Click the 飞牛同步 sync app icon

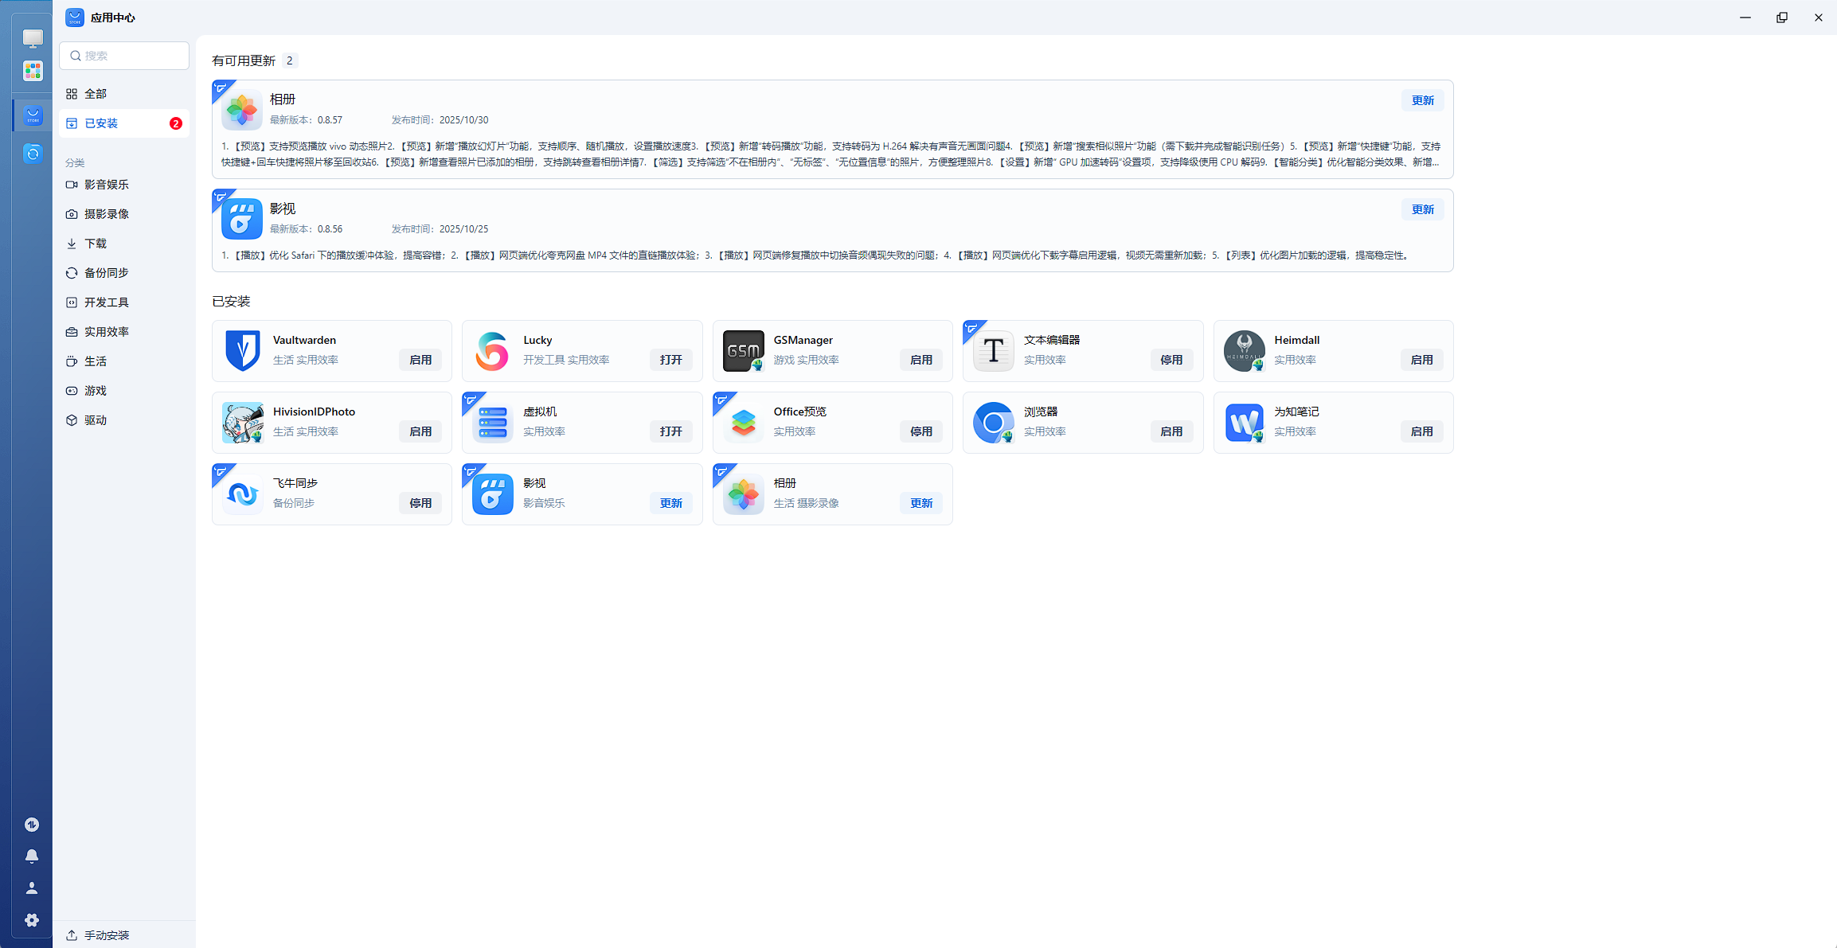(242, 494)
